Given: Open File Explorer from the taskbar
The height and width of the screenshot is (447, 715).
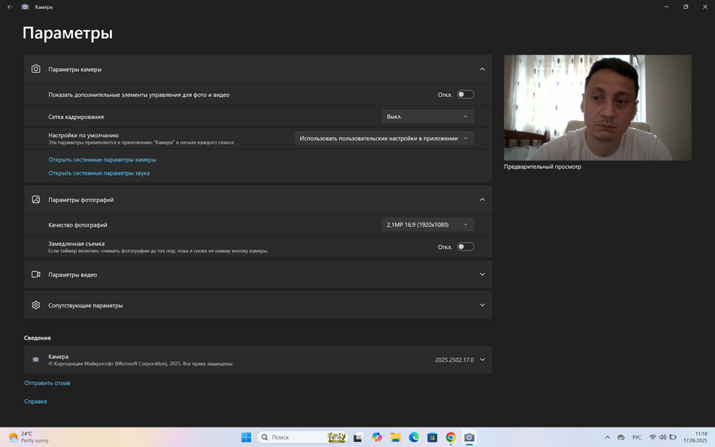Looking at the screenshot, I should tap(395, 437).
